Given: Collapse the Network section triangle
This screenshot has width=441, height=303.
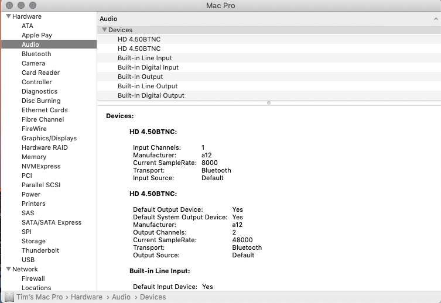Looking at the screenshot, I should (x=8, y=269).
